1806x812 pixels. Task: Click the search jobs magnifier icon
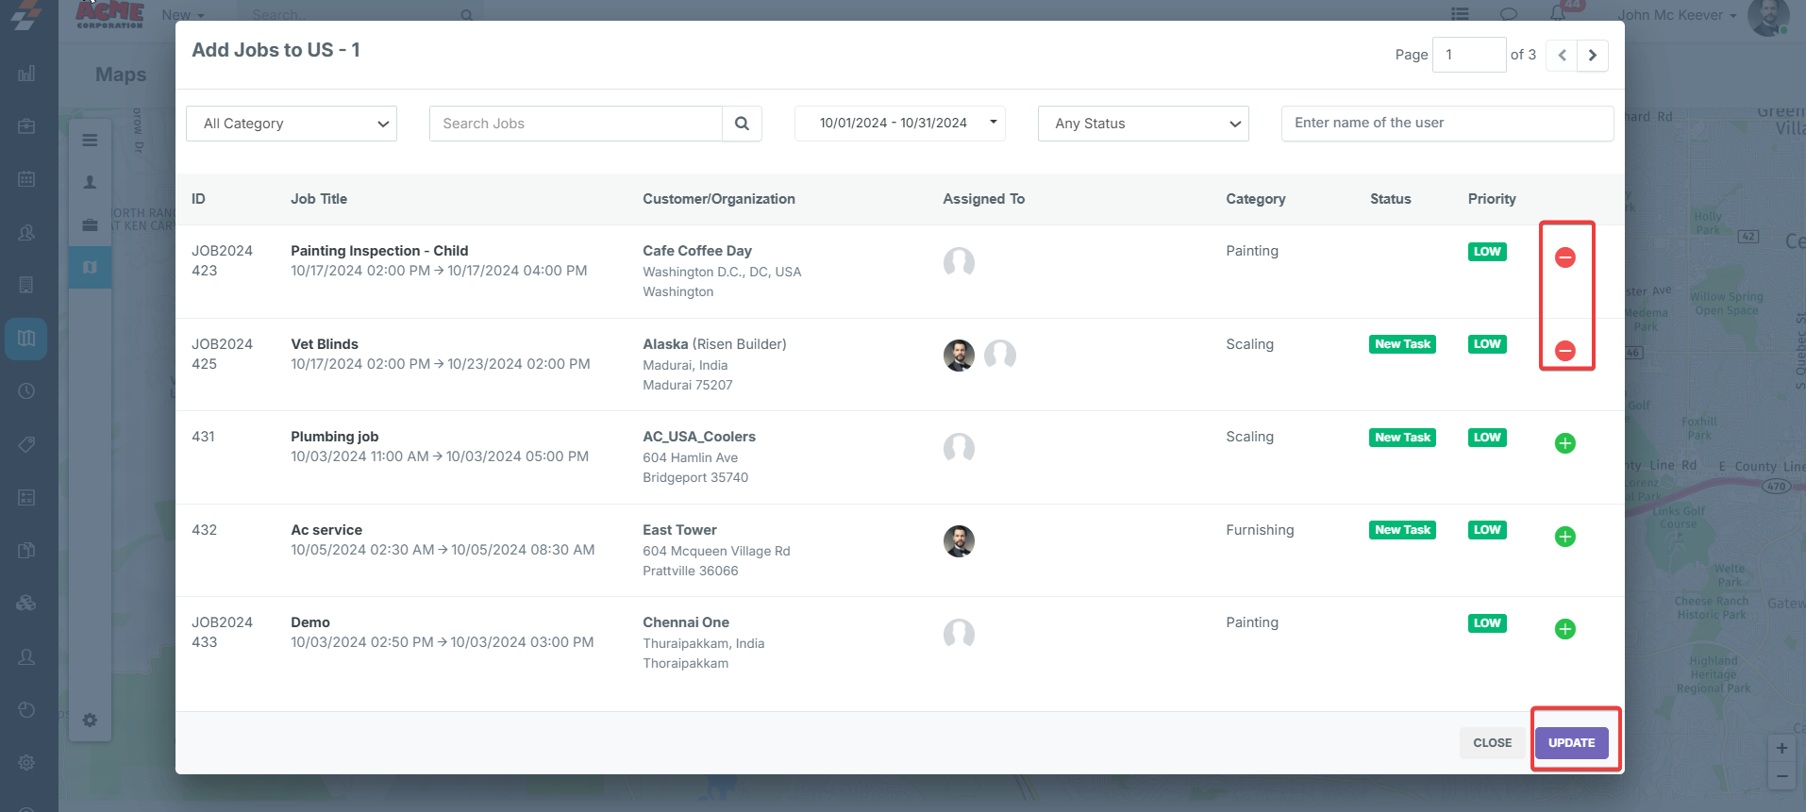[742, 124]
